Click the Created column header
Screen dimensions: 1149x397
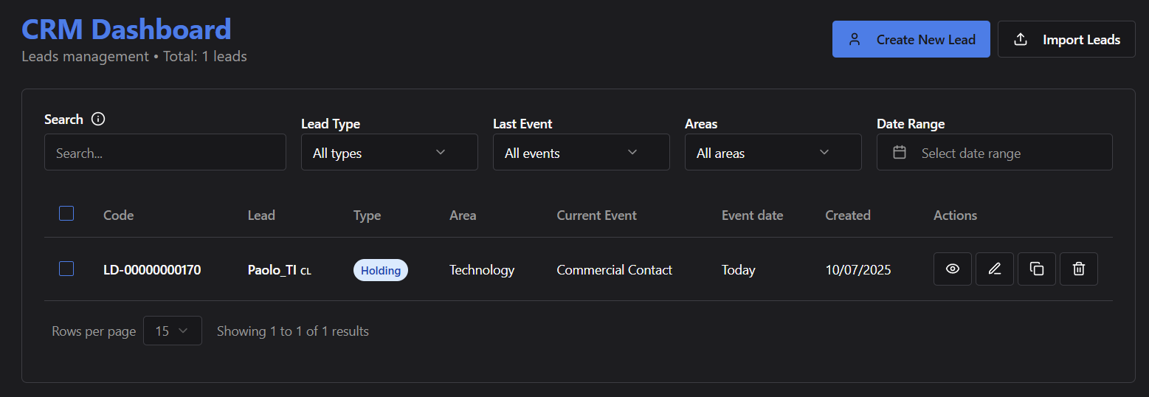point(847,215)
